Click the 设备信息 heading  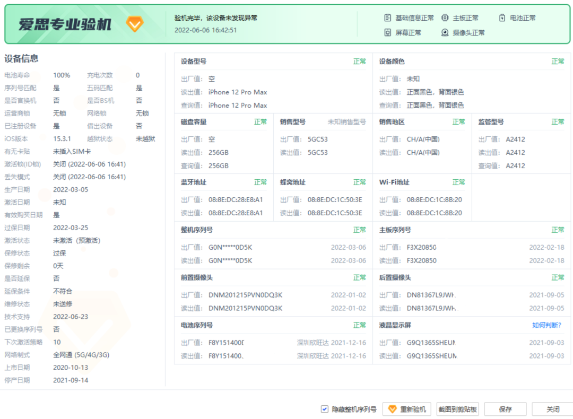21,58
